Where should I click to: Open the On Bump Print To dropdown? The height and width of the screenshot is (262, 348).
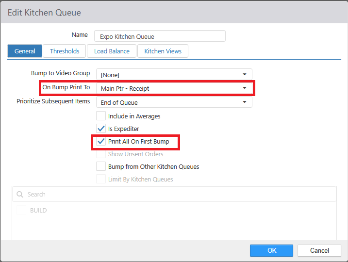tap(174, 88)
